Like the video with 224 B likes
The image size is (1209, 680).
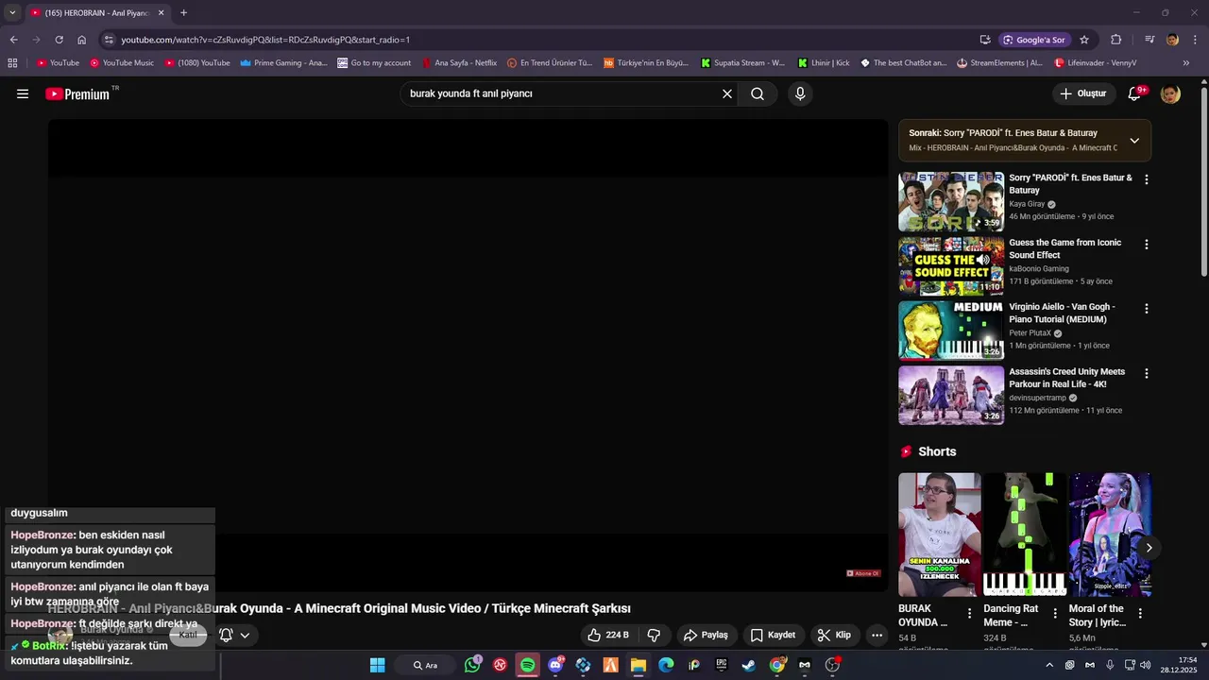pos(607,635)
